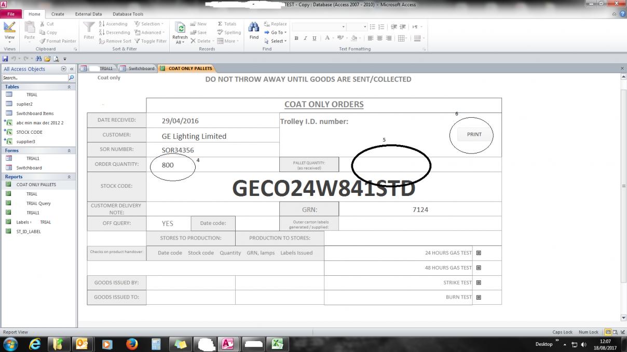The height and width of the screenshot is (352, 627).
Task: Click the Gridlines button
Action: tap(403, 38)
